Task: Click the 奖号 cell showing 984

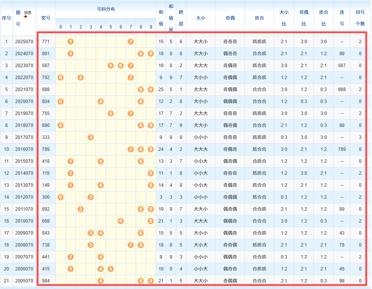Action: point(45,281)
